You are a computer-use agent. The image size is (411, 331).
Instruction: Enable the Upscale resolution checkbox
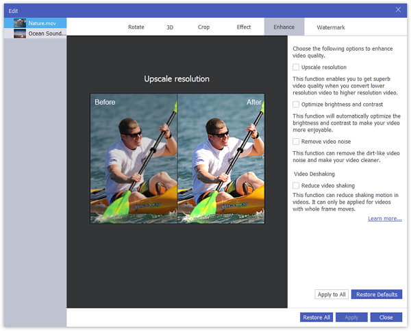click(296, 68)
